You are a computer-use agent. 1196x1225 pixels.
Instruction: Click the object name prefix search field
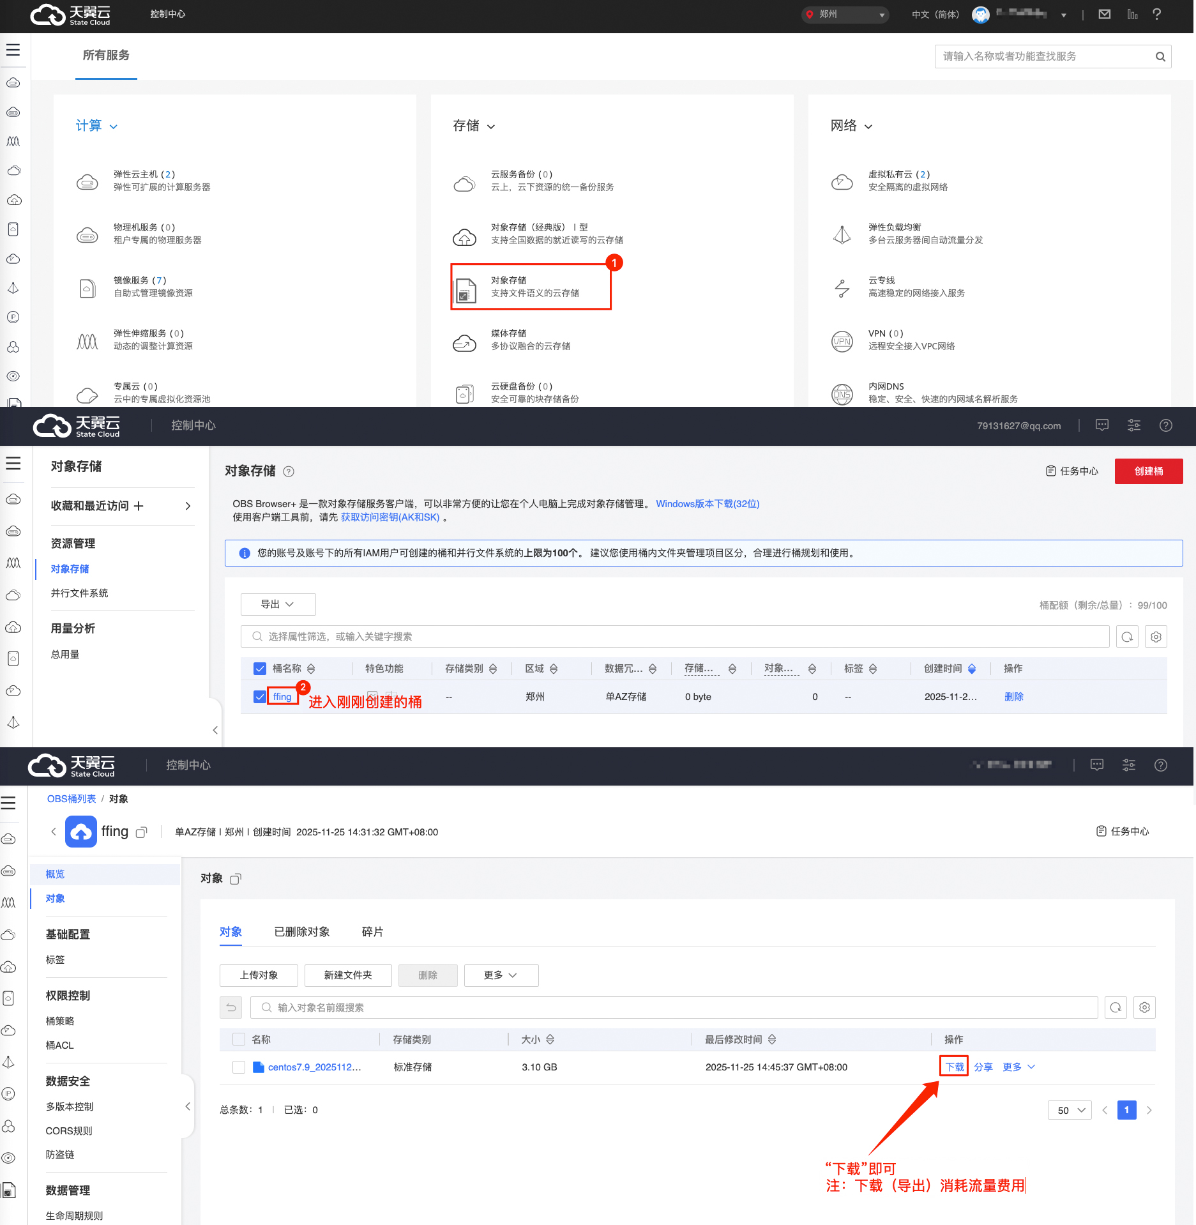(x=674, y=1008)
